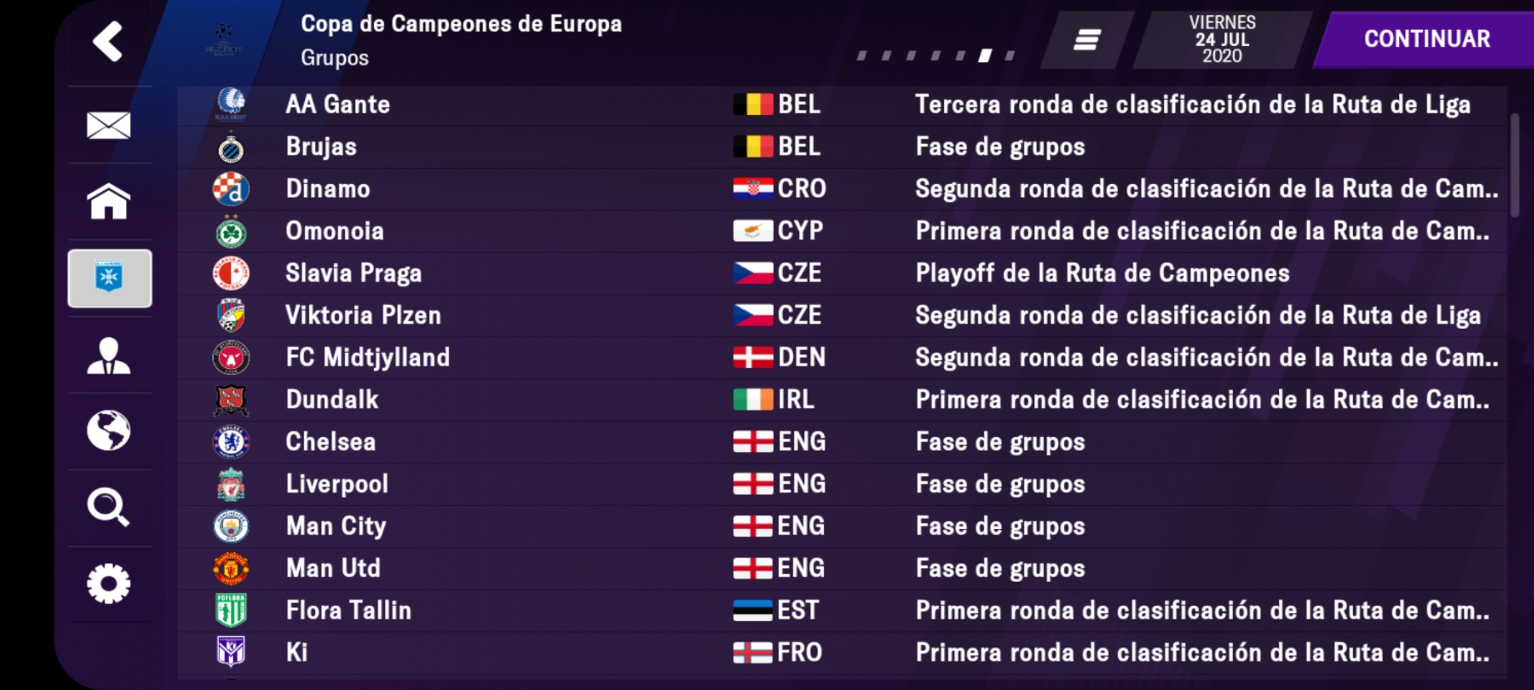Click the CONTINUAR button
The width and height of the screenshot is (1534, 690).
[x=1427, y=40]
